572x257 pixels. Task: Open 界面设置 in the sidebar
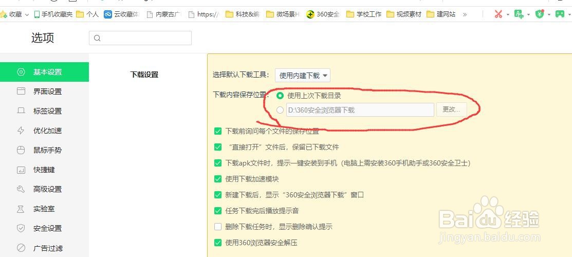point(45,91)
